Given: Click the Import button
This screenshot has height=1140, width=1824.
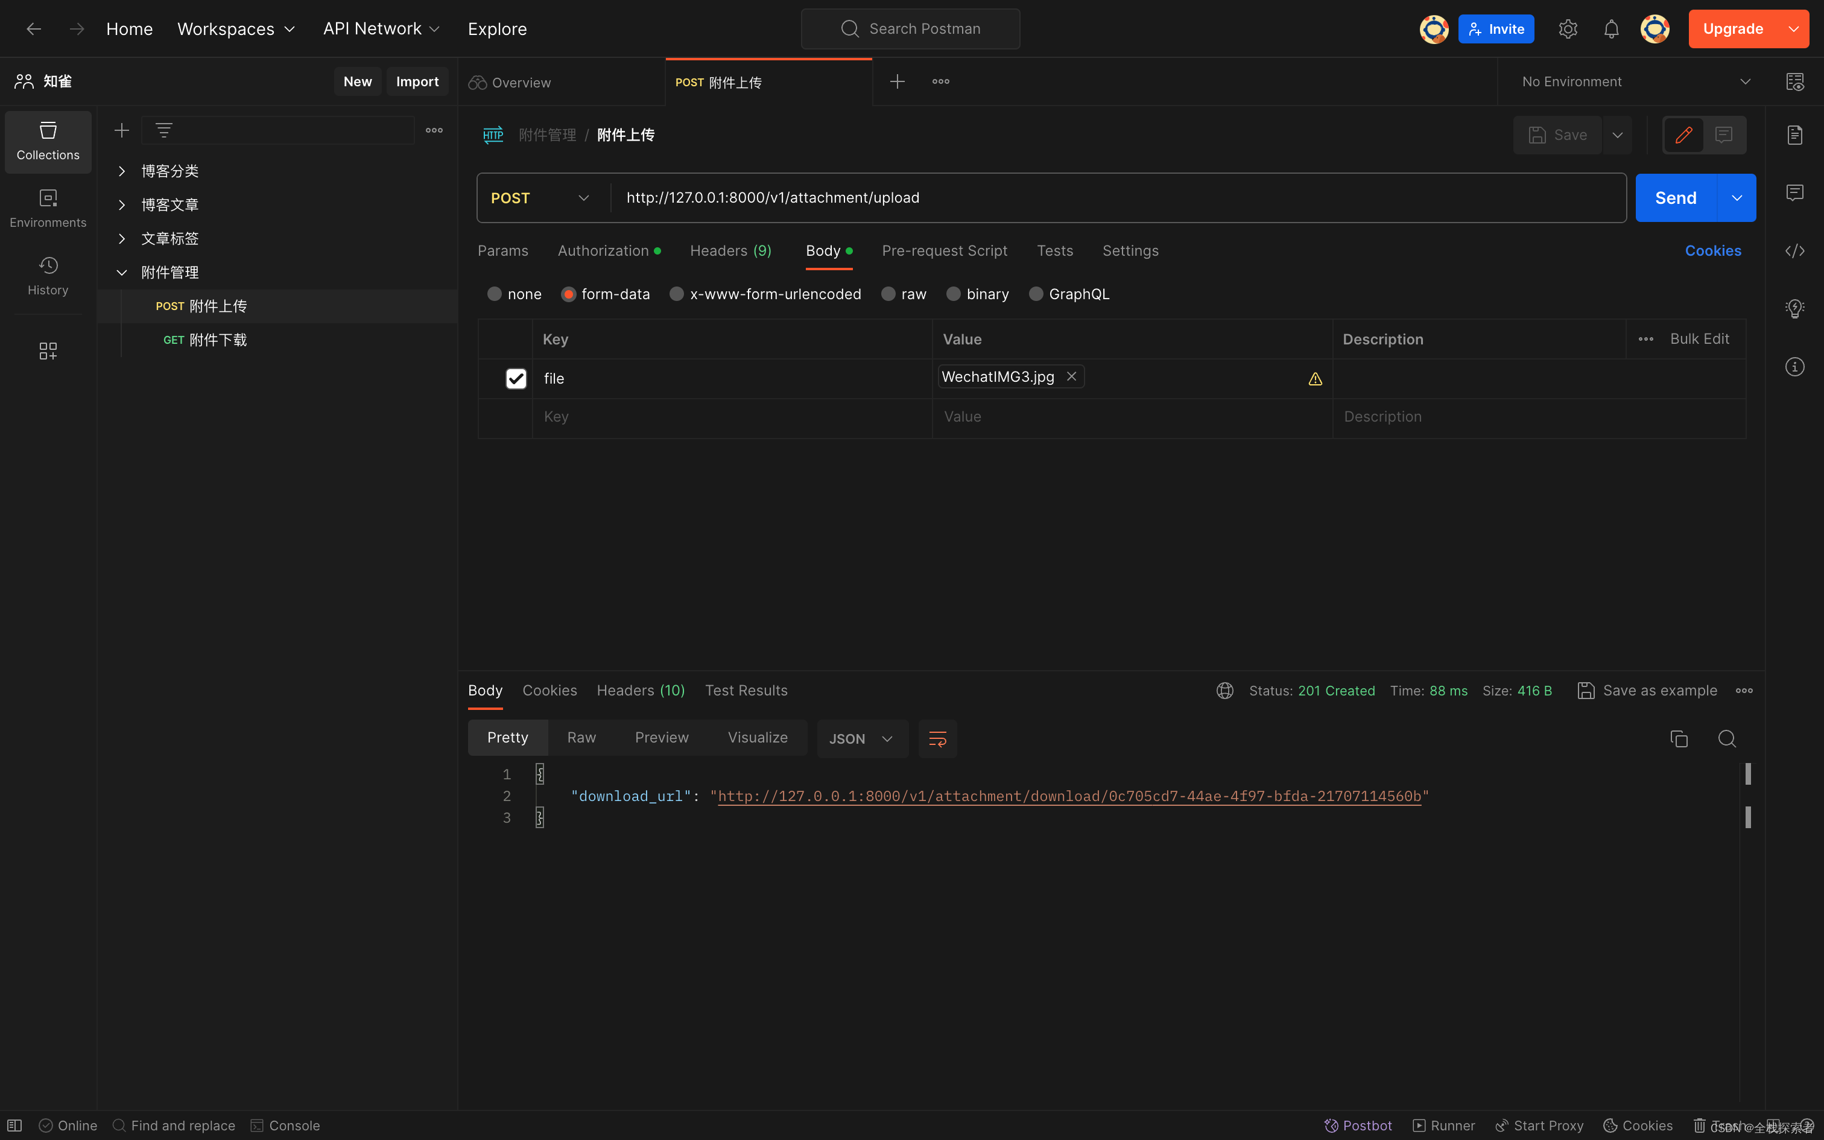Looking at the screenshot, I should 417,81.
